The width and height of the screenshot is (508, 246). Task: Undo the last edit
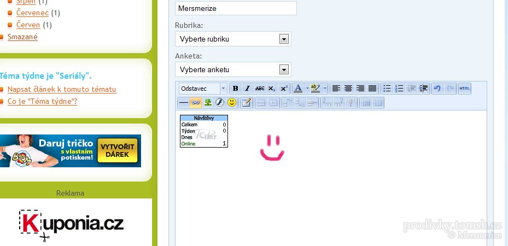[437, 89]
